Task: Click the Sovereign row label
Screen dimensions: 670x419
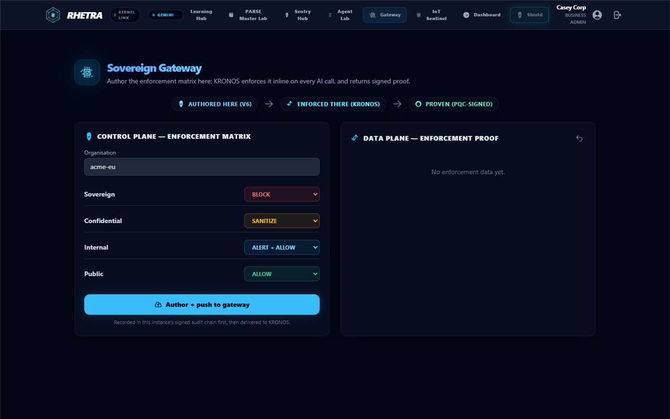Action: click(x=99, y=194)
